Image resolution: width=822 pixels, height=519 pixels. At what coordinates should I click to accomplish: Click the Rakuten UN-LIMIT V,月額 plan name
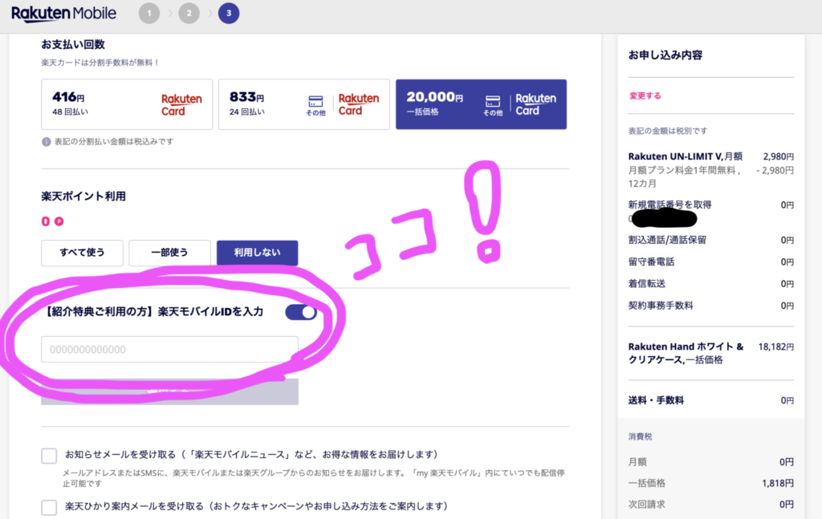point(686,156)
